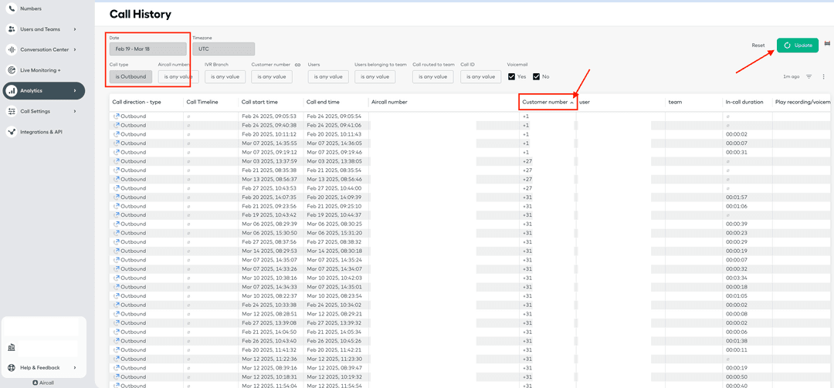Expand the Users and Teams menu

coord(42,29)
